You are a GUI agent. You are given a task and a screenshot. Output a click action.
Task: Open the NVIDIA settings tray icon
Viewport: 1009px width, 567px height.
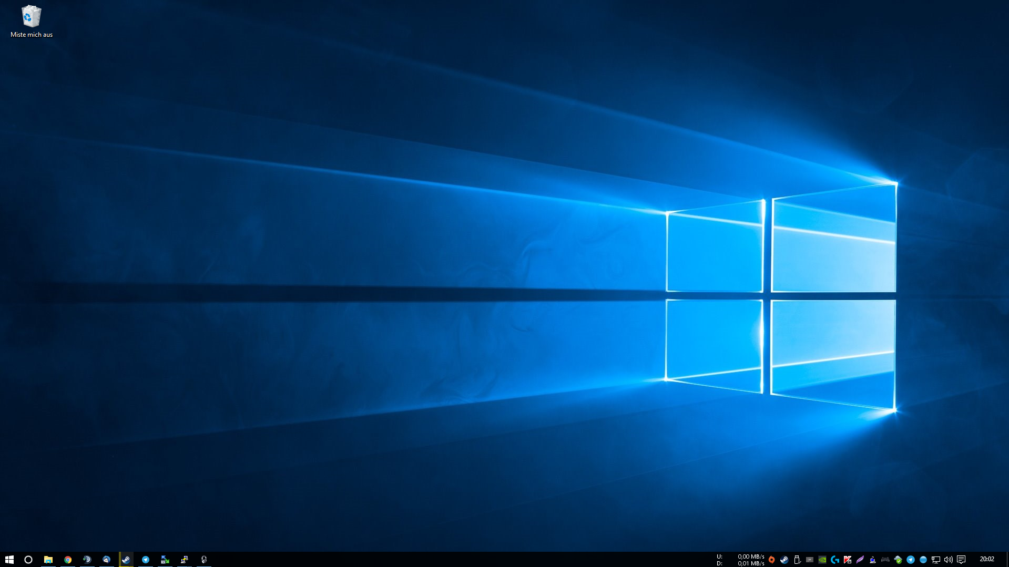coord(822,560)
